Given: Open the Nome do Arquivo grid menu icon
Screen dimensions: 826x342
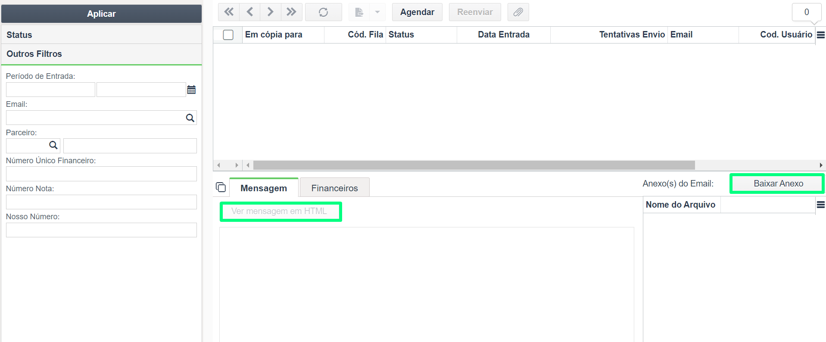Looking at the screenshot, I should point(821,205).
